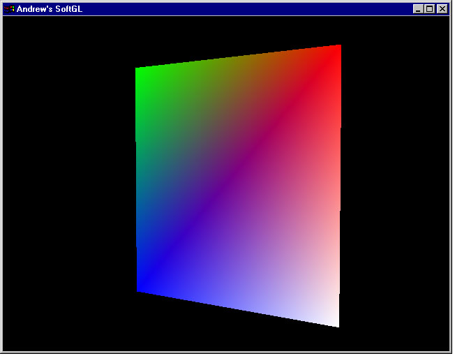Minimize the Andrew's SoftGL window
The height and width of the screenshot is (356, 455).
(x=418, y=9)
